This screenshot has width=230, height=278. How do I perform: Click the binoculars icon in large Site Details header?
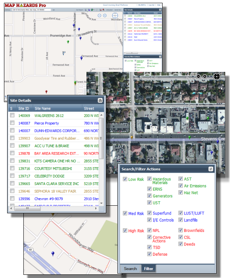tap(100, 100)
